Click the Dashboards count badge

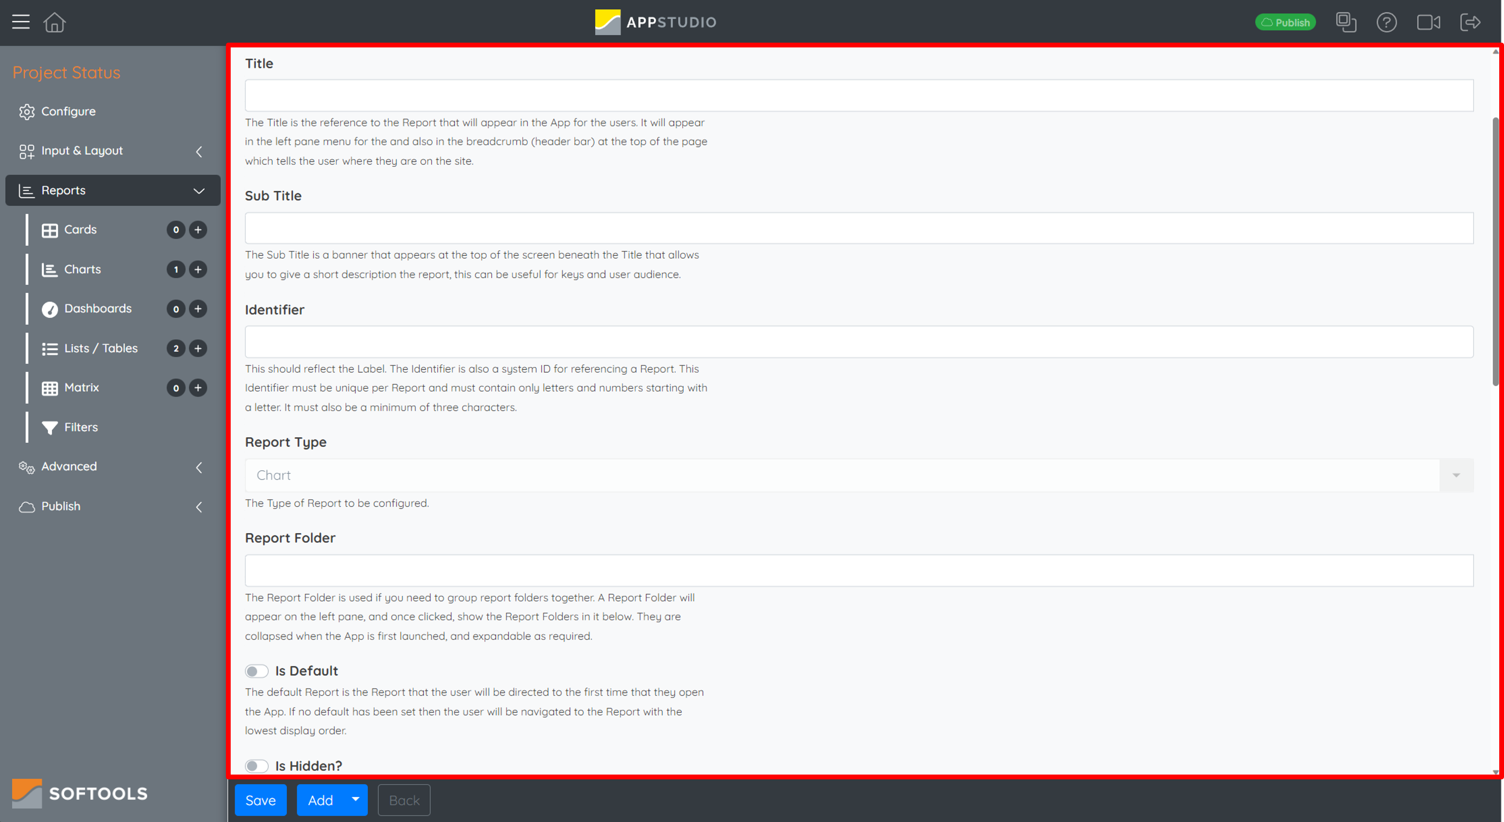tap(176, 309)
